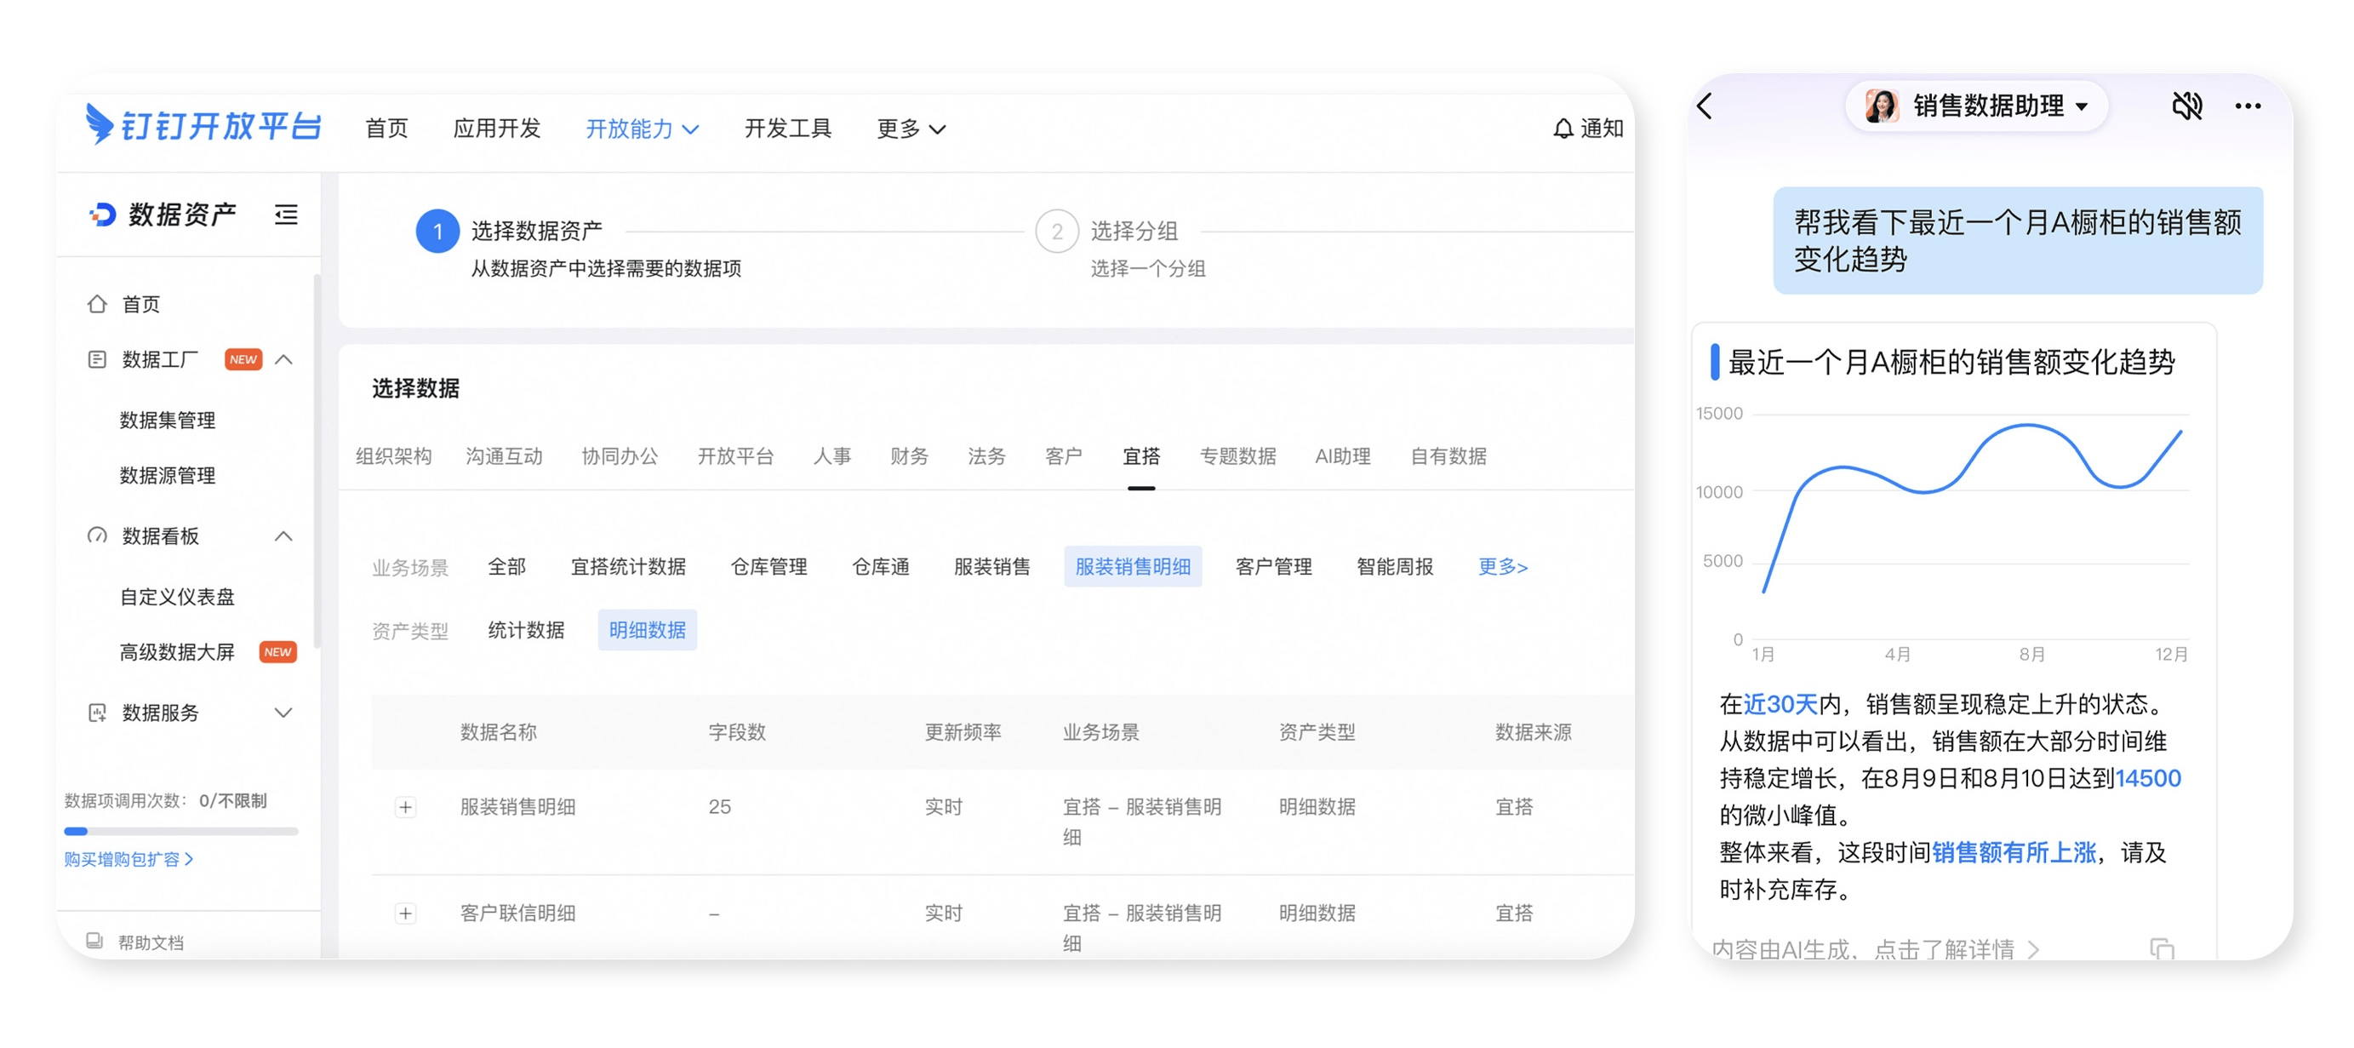This screenshot has height=1048, width=2354.
Task: Switch to the 组织架构 tab
Action: pos(394,456)
